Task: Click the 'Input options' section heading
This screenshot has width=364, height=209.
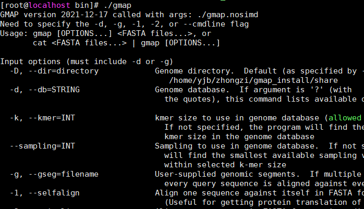Action: point(30,62)
